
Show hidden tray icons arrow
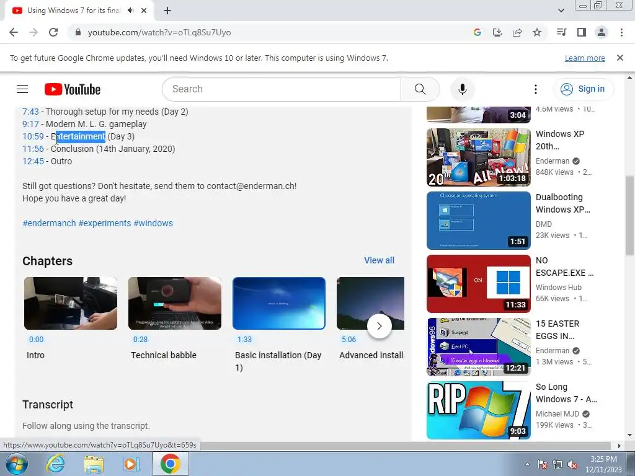click(x=527, y=464)
